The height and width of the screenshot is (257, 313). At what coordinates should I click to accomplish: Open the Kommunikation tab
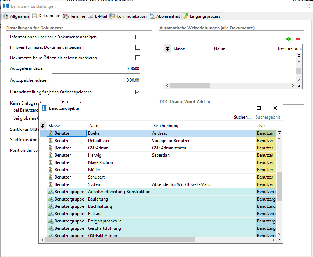128,16
